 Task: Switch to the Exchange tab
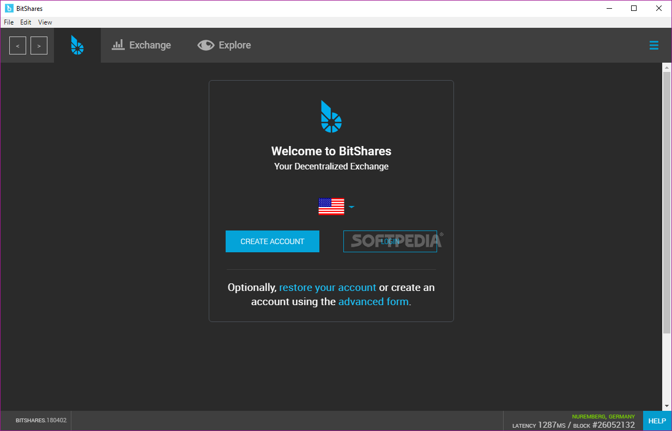[x=142, y=45]
